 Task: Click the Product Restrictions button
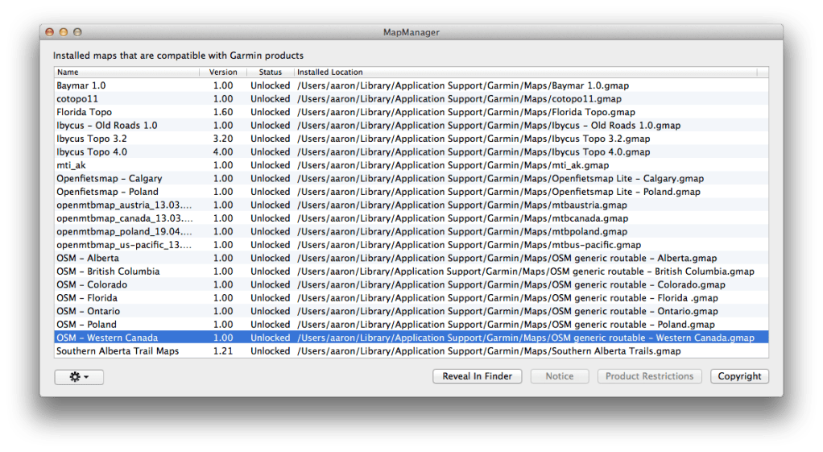(649, 376)
